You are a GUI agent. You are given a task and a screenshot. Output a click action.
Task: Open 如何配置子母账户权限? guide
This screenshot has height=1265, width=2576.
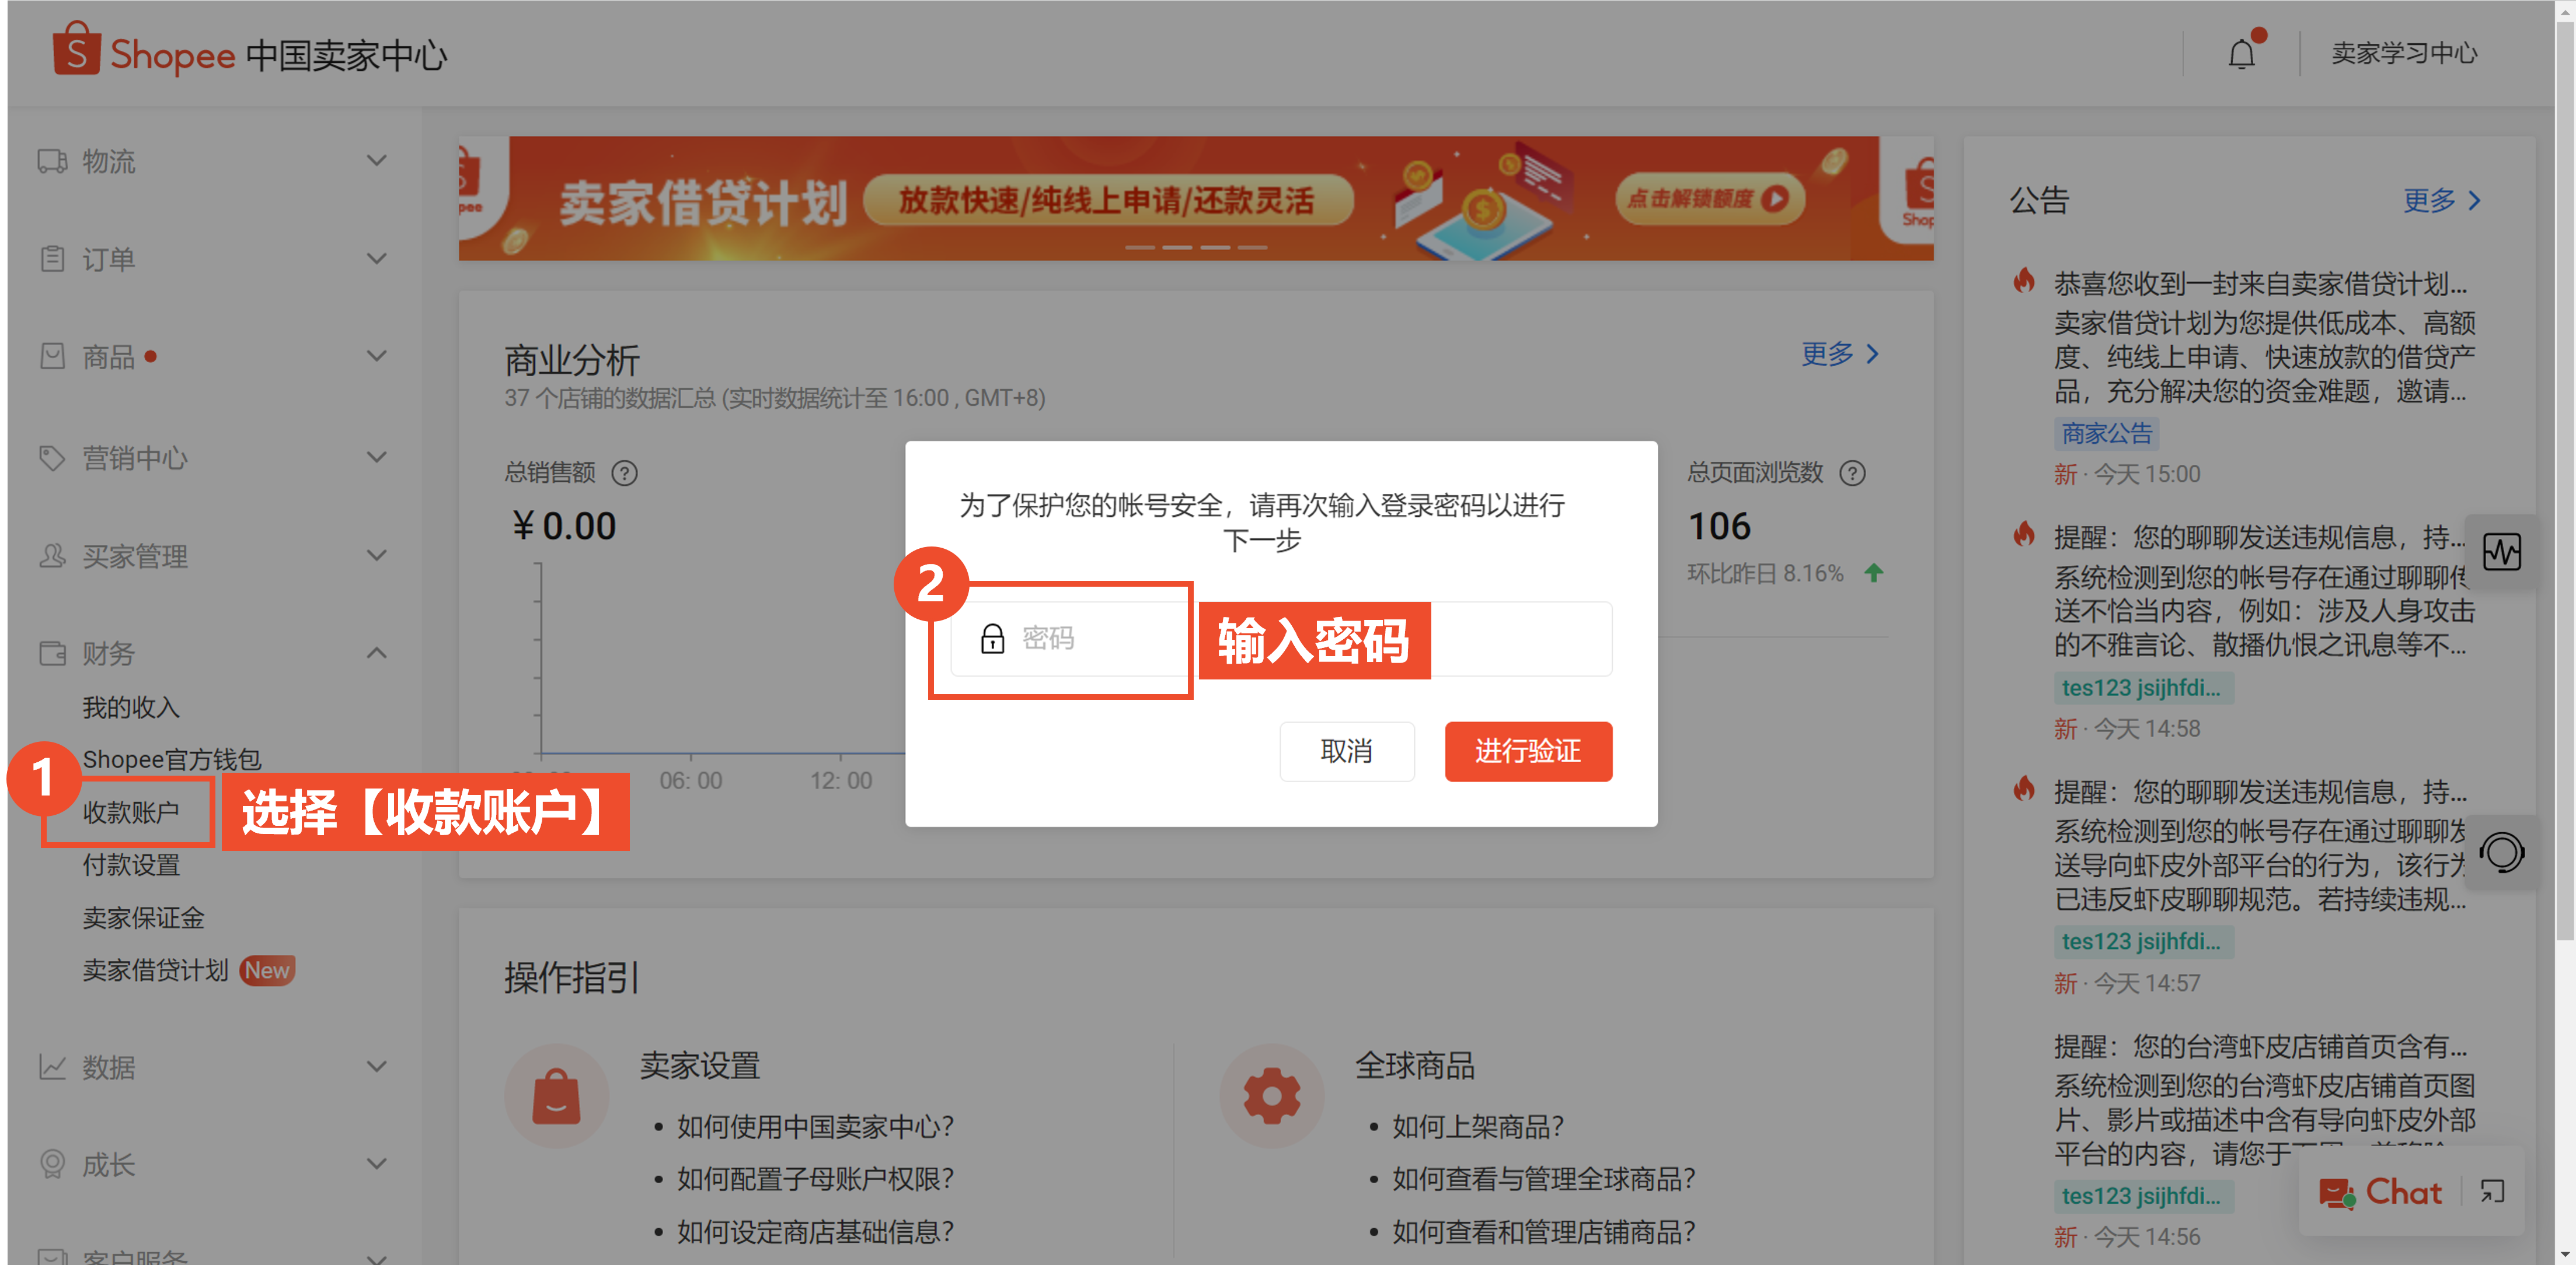[x=815, y=1179]
